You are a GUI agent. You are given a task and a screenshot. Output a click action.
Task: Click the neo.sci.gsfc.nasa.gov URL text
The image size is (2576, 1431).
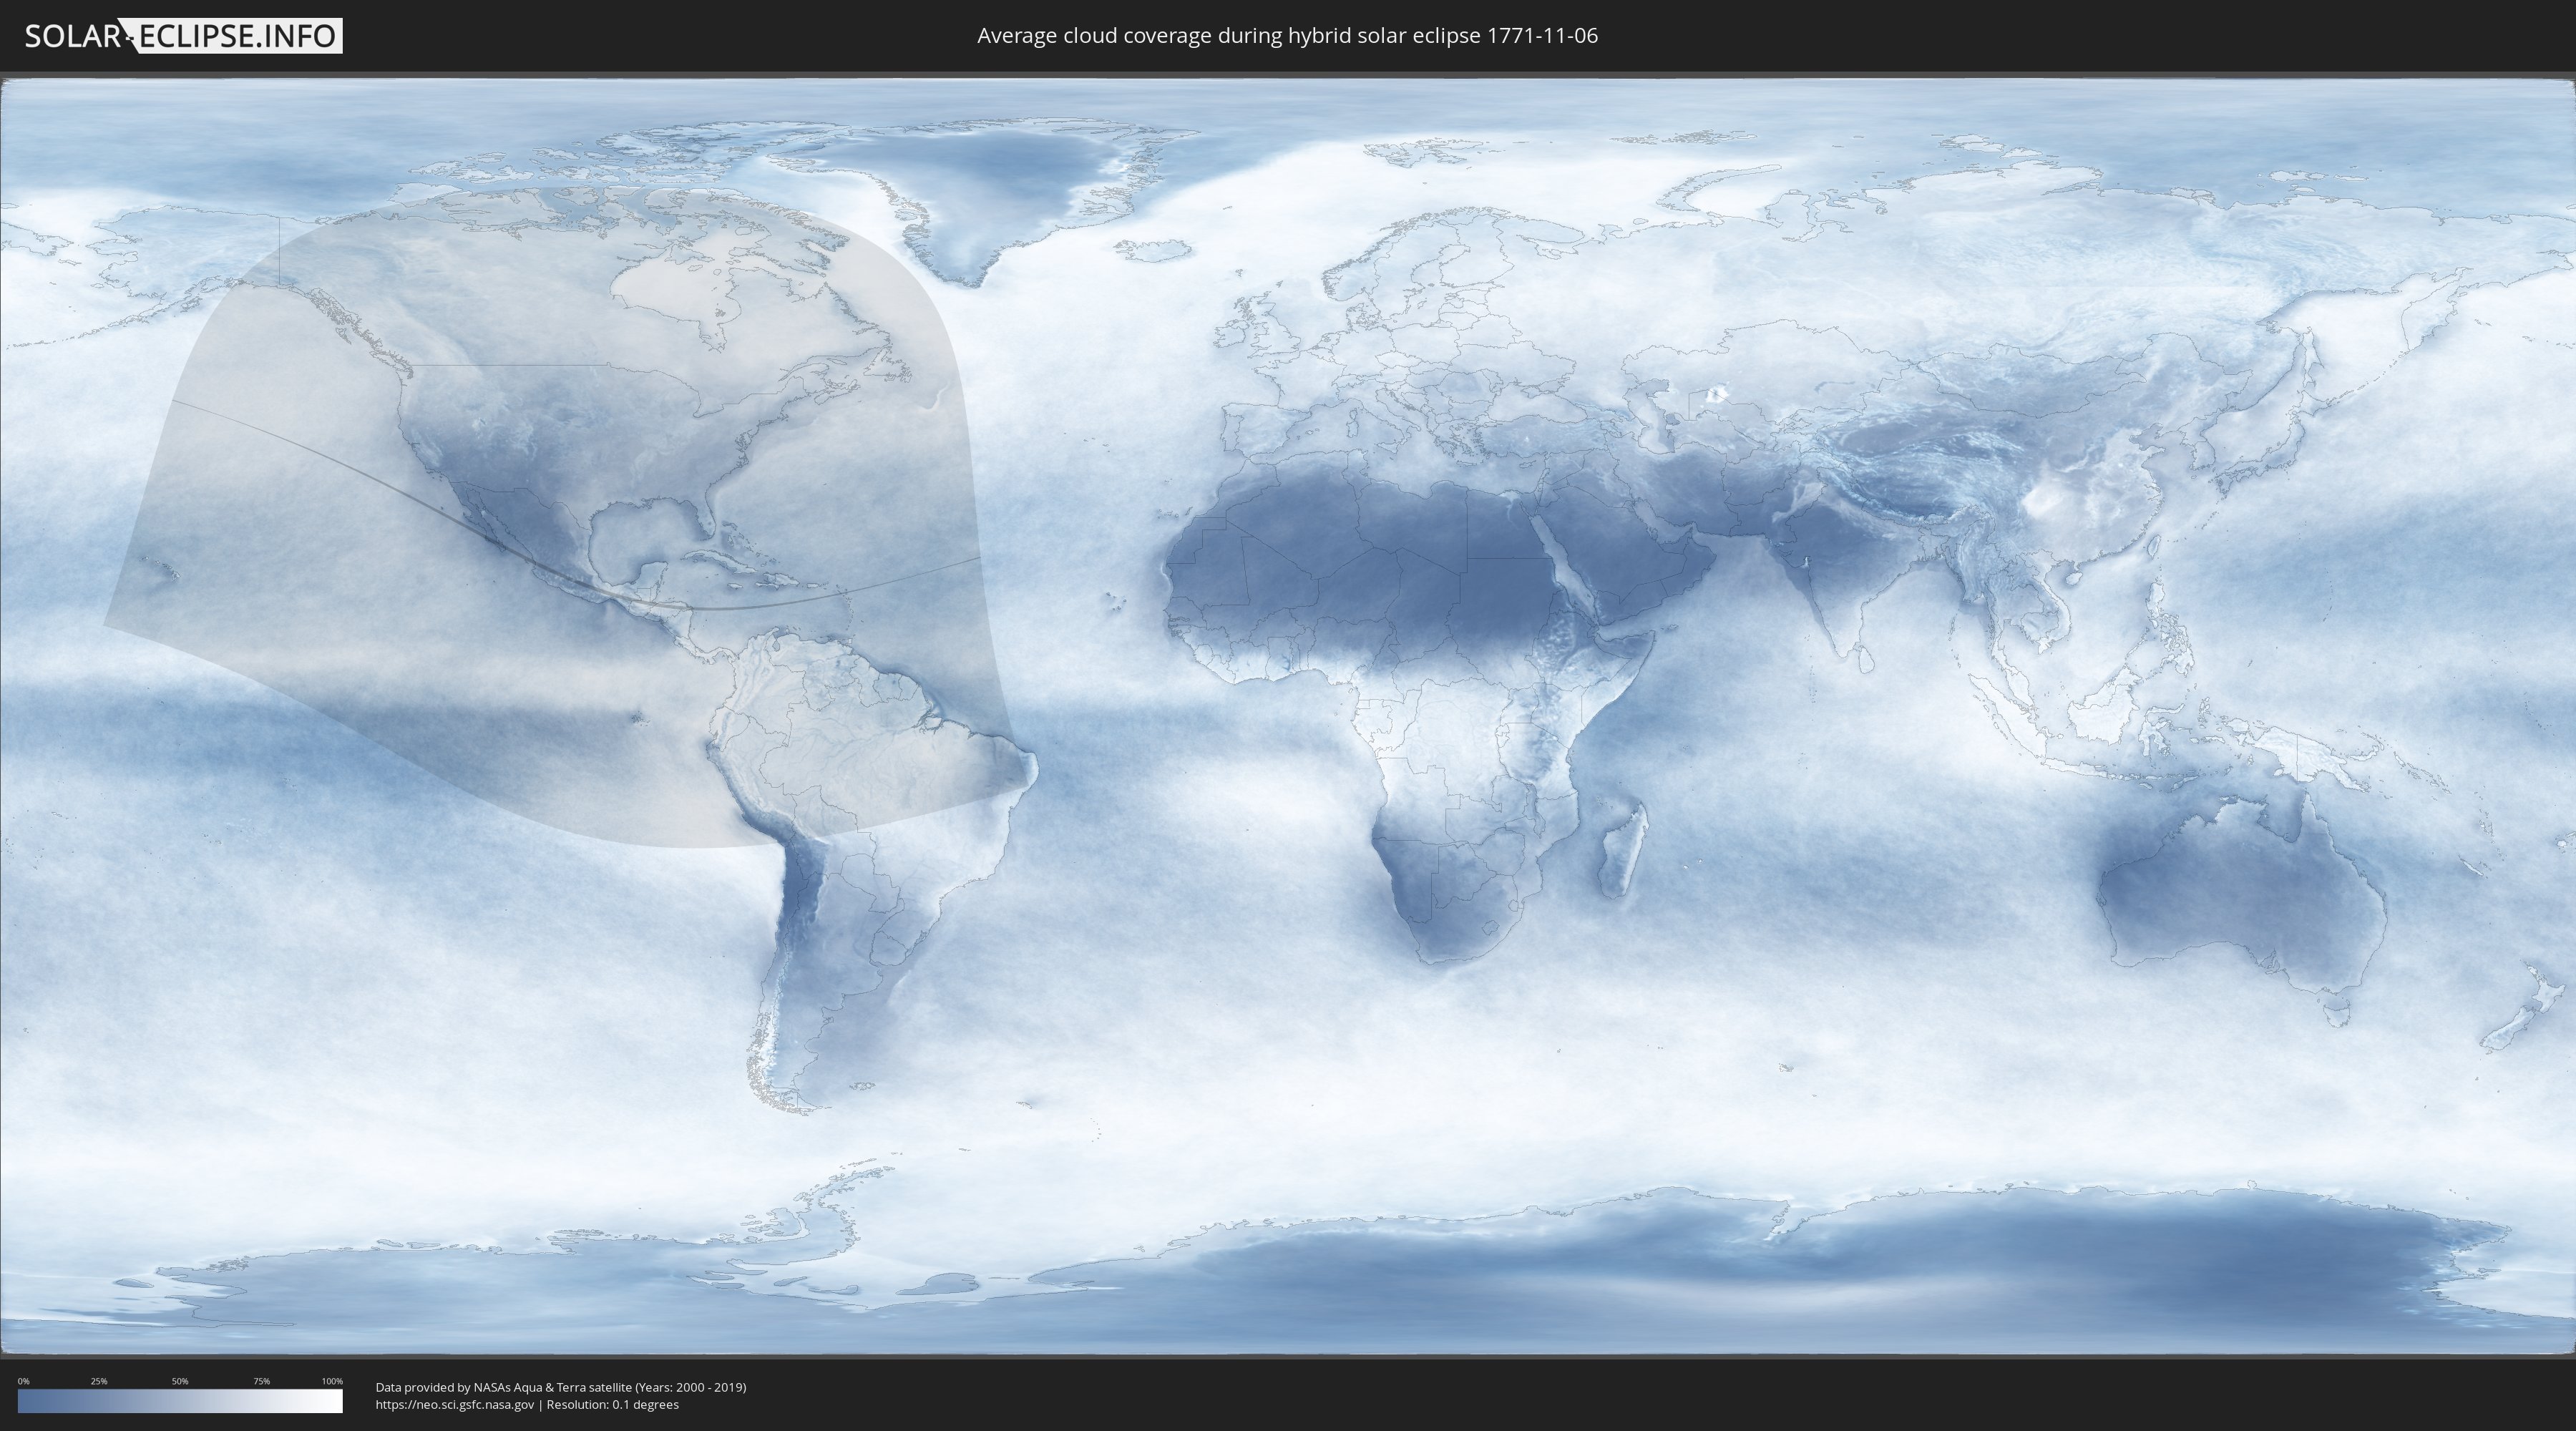coord(455,1405)
